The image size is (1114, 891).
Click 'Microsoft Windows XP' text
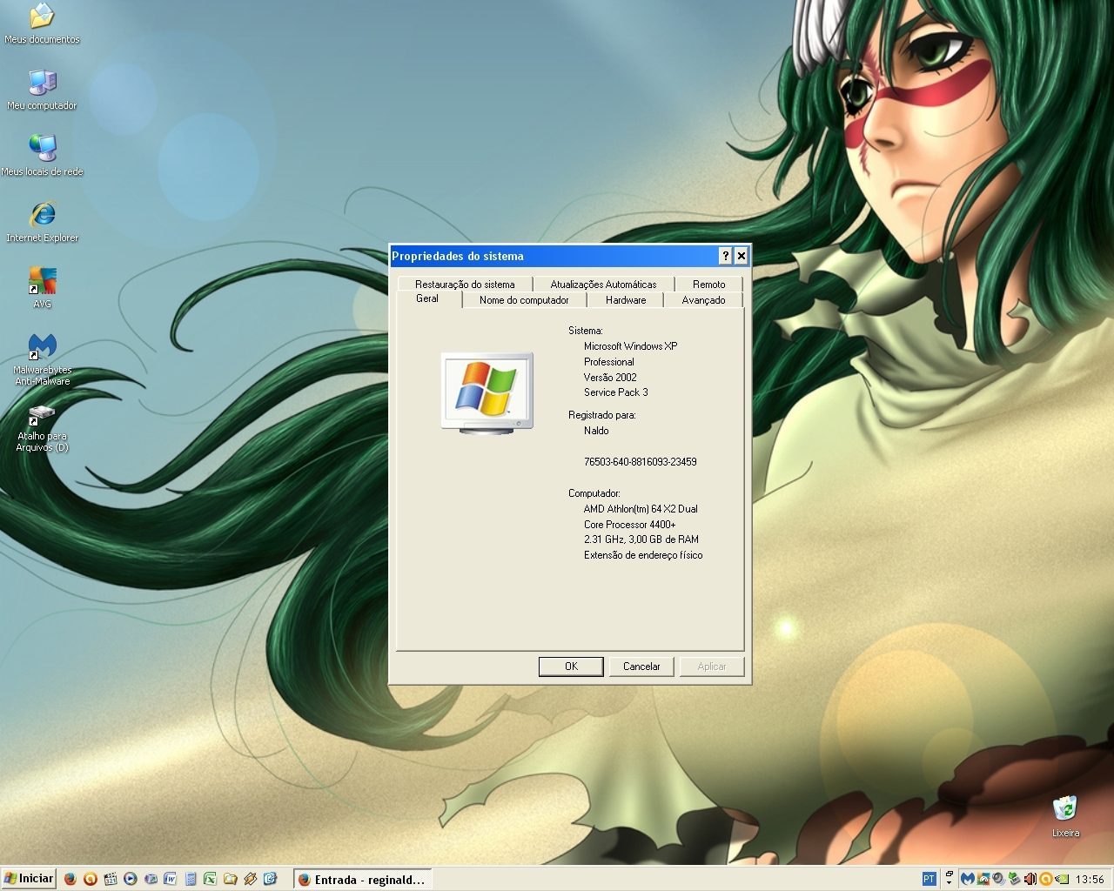tap(630, 346)
